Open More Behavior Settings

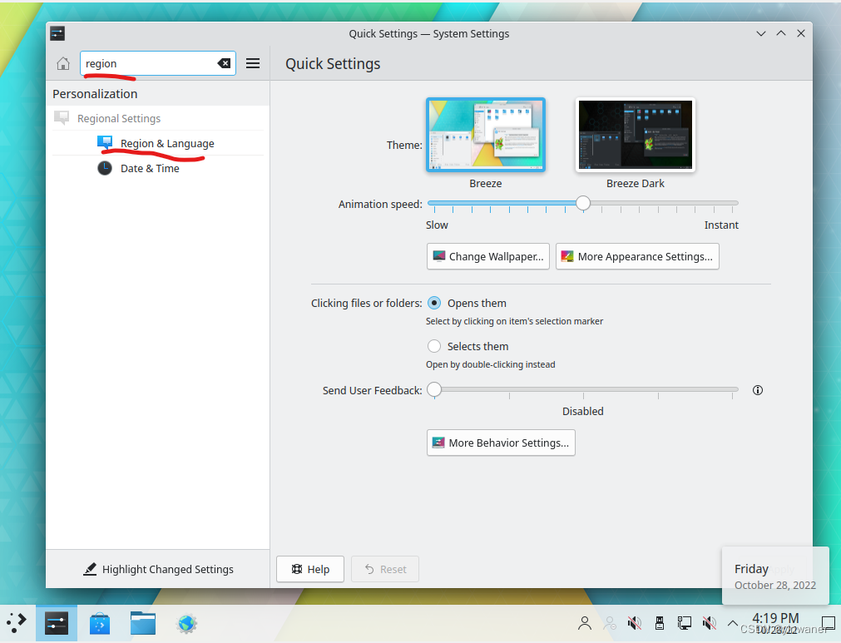click(x=501, y=443)
